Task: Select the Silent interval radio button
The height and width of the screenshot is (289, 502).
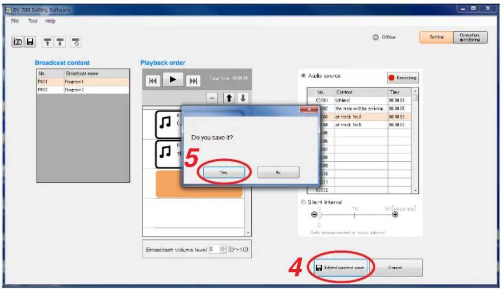Action: coord(303,202)
